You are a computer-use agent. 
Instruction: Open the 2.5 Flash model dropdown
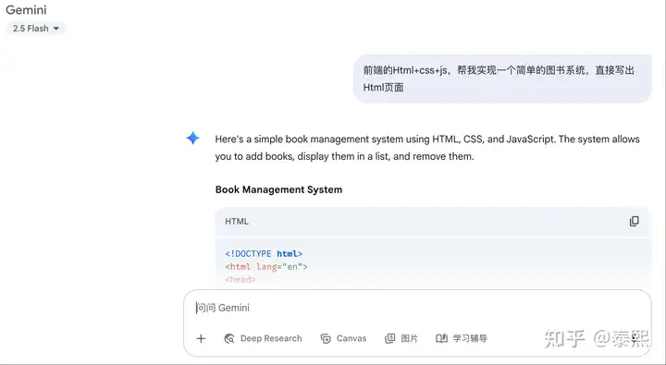pyautogui.click(x=36, y=29)
